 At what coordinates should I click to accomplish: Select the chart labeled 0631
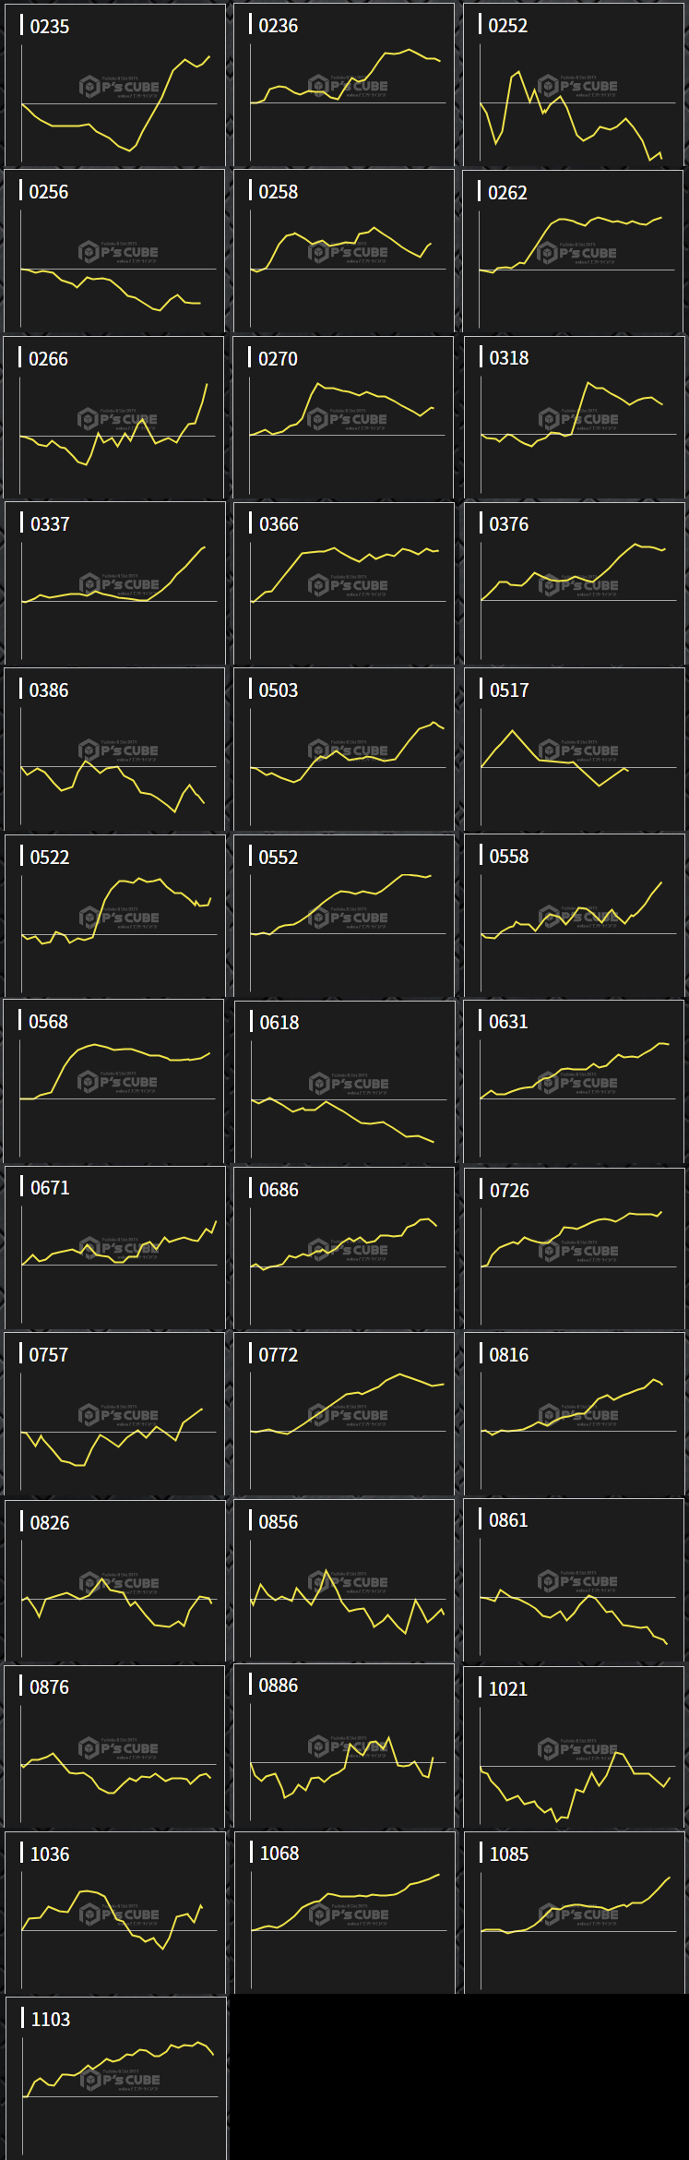(x=574, y=1082)
